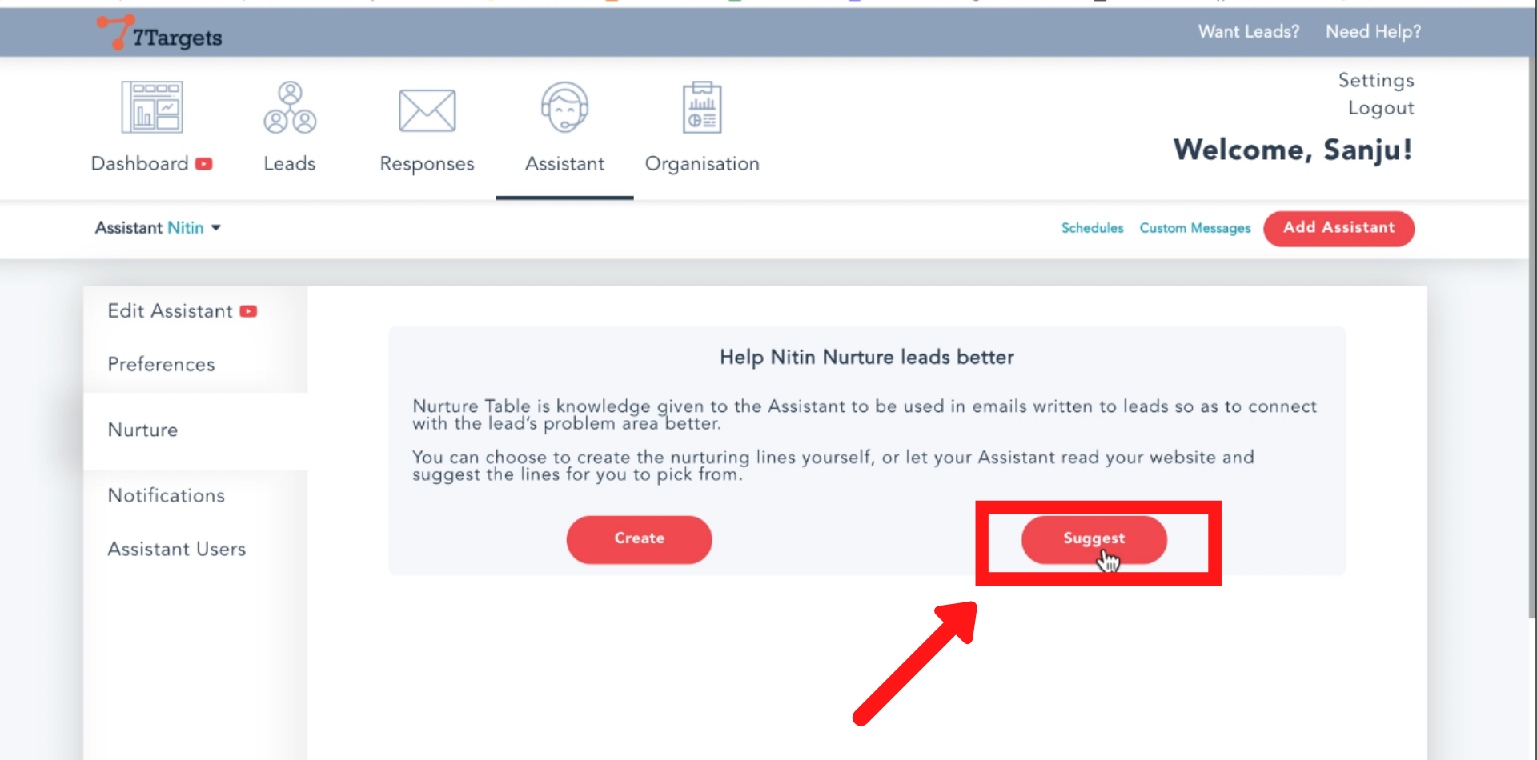Play the Edit Assistant video icon
Viewport: 1537px width, 760px height.
point(248,311)
